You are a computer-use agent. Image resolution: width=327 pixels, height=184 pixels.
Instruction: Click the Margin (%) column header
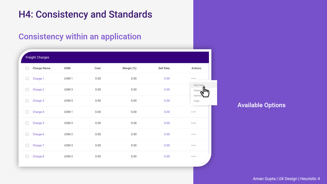tap(130, 68)
